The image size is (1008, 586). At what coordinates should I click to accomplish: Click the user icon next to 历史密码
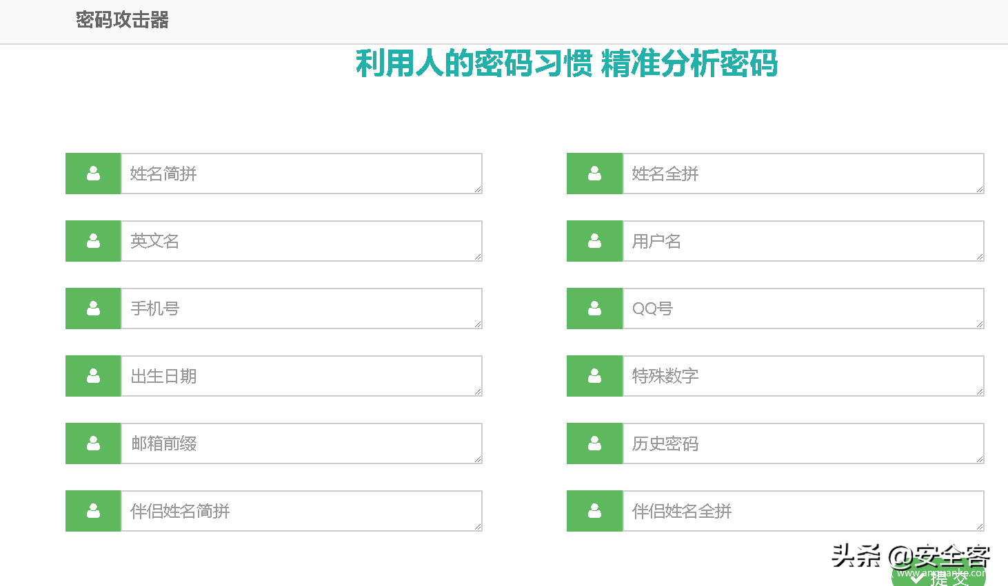(594, 443)
